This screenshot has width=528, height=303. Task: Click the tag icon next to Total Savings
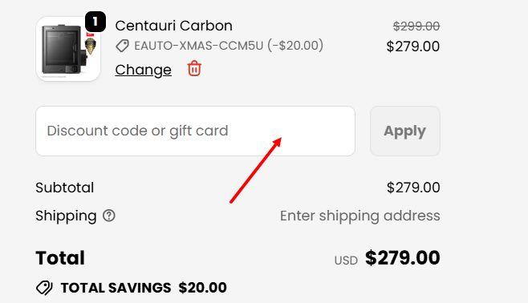pyautogui.click(x=44, y=288)
